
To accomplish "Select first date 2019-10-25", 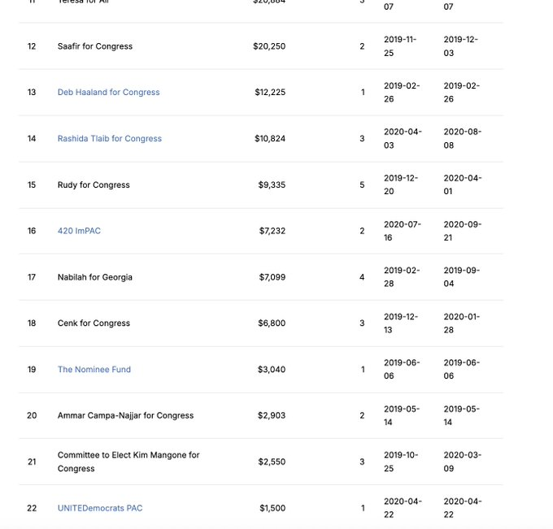I will click(x=401, y=462).
